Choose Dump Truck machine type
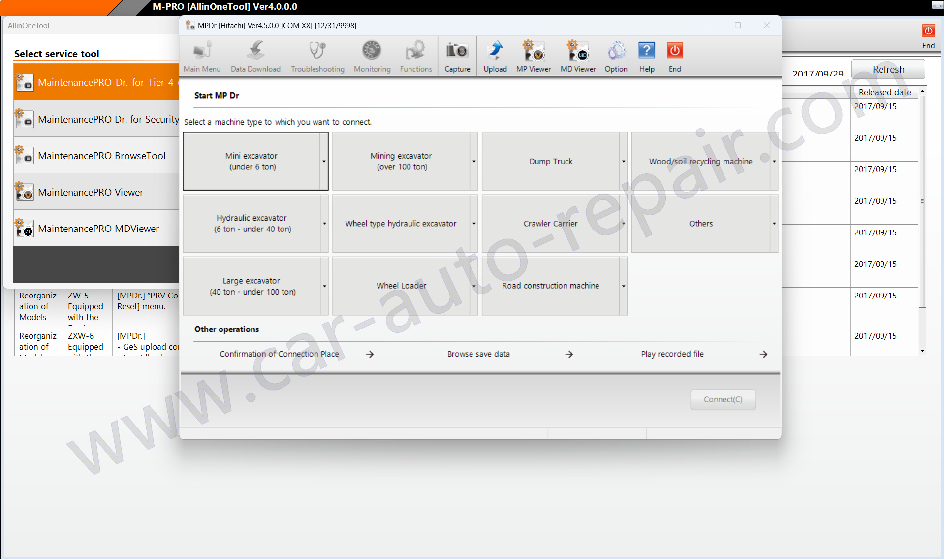 click(x=551, y=161)
